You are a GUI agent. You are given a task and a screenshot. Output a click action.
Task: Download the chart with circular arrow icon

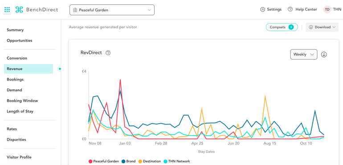pyautogui.click(x=324, y=54)
